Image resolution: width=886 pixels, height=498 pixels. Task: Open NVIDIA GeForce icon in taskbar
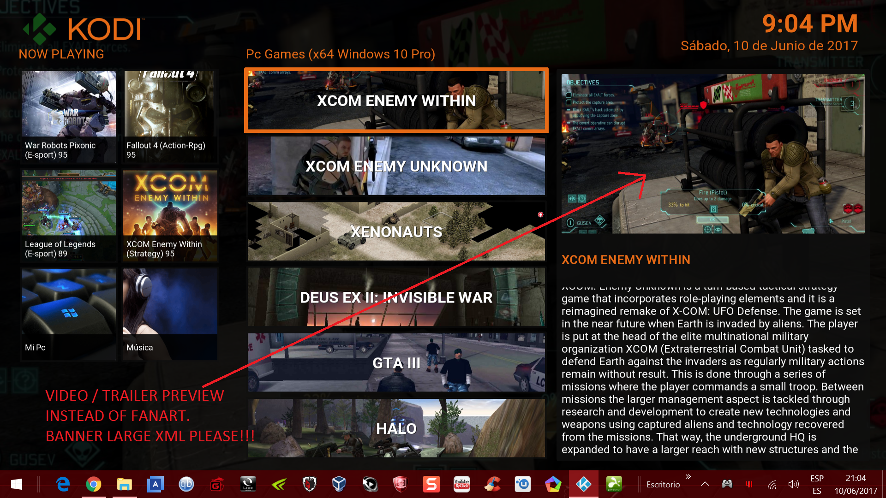pos(279,484)
